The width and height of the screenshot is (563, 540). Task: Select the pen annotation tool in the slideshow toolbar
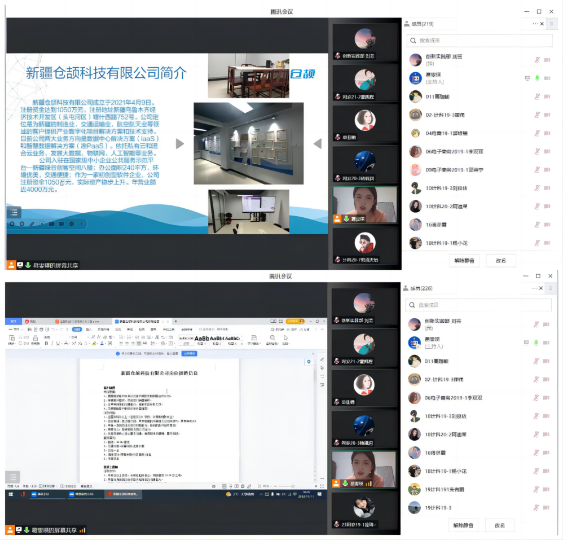click(x=32, y=224)
